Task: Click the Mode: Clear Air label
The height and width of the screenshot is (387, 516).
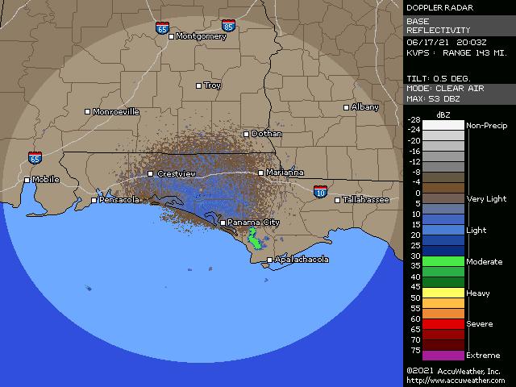Action: click(x=445, y=88)
